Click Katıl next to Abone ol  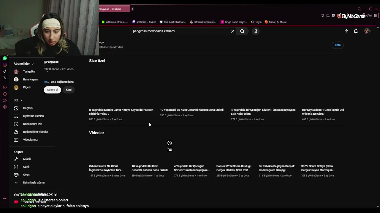(x=69, y=90)
